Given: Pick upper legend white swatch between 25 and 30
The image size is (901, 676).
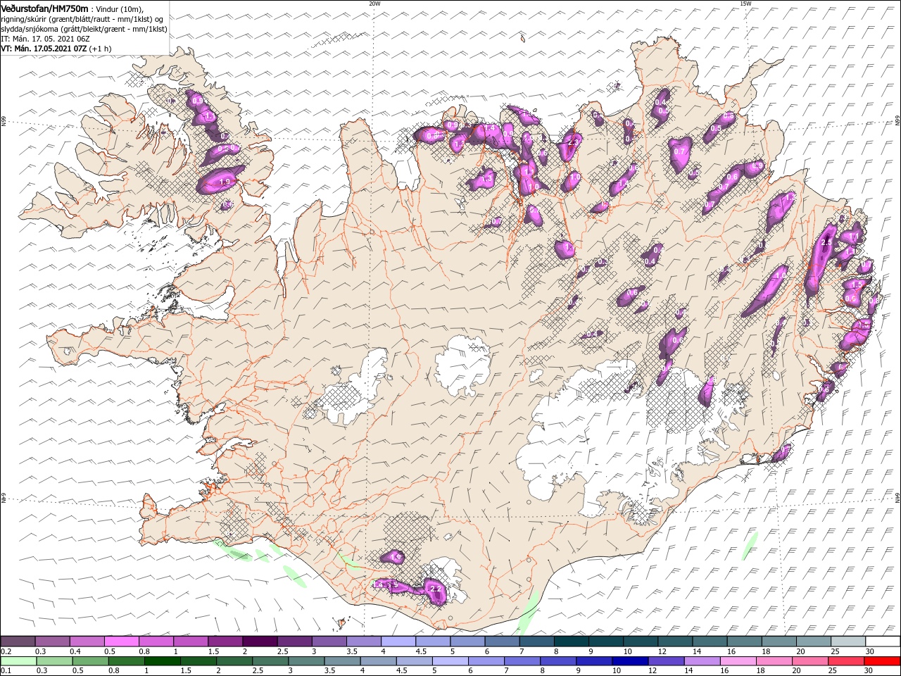Looking at the screenshot, I should click(848, 641).
